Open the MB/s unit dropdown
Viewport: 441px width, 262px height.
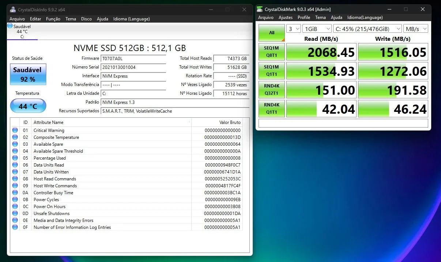click(x=415, y=29)
